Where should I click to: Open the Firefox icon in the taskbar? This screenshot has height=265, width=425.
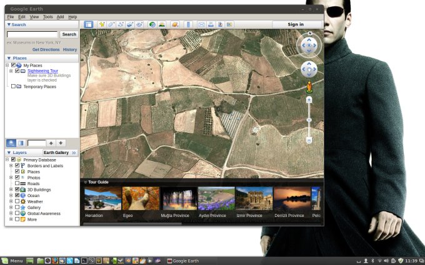coord(55,261)
